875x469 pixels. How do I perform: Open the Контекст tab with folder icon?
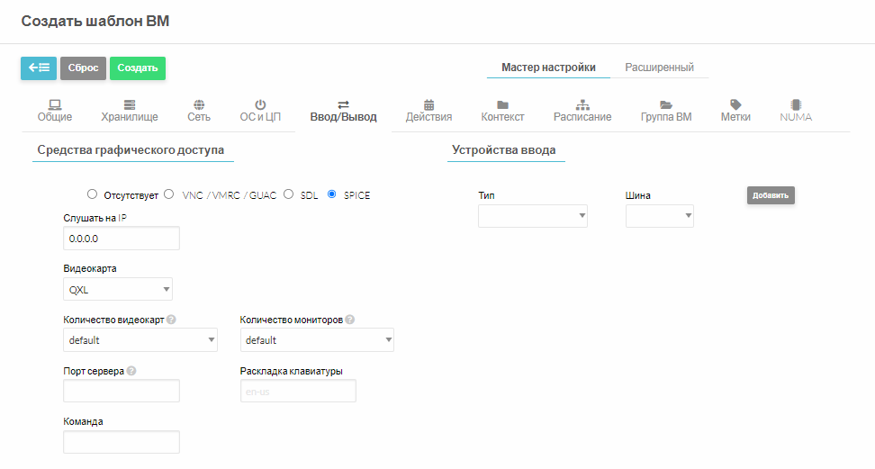[x=502, y=111]
